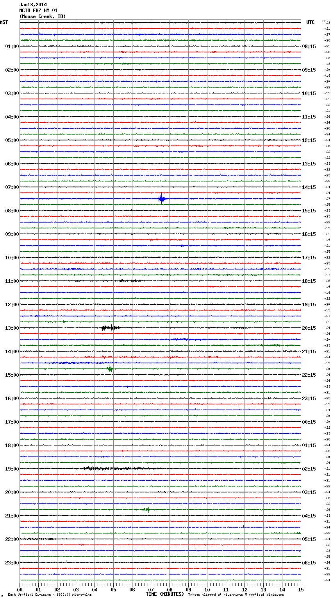Click the green seismic burst on the 14:45 trace
332x600 pixels.
click(x=110, y=369)
